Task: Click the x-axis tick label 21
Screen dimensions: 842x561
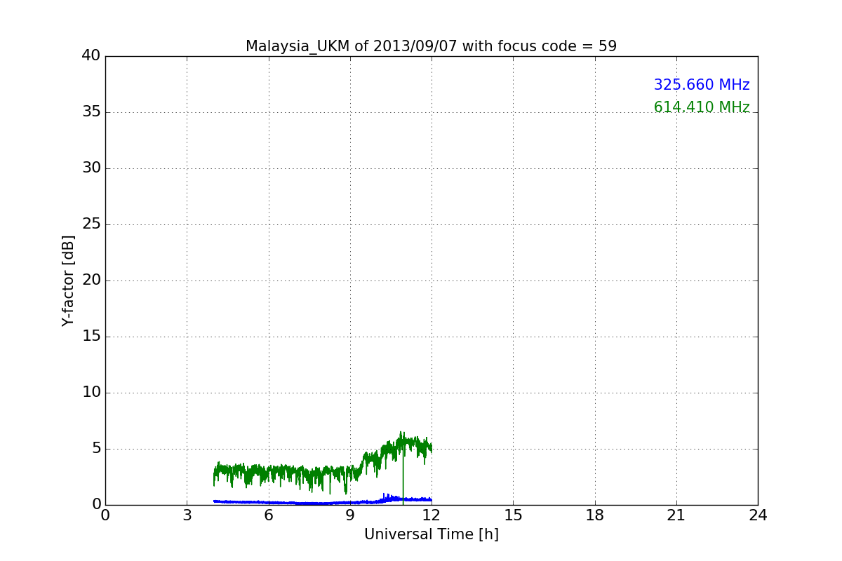Action: pos(676,515)
